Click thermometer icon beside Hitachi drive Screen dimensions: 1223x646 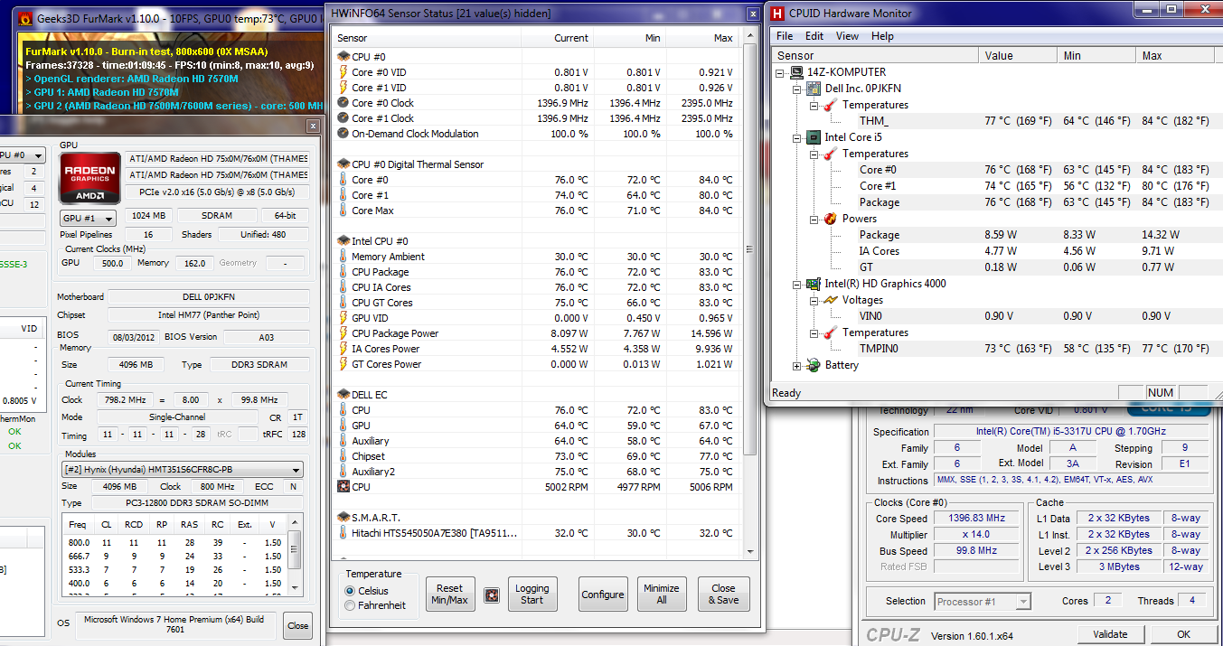pyautogui.click(x=343, y=533)
